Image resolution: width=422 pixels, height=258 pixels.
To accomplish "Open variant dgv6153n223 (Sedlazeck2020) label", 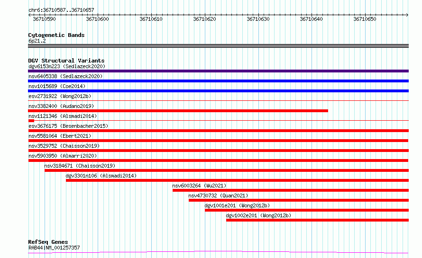I will click(x=67, y=66).
